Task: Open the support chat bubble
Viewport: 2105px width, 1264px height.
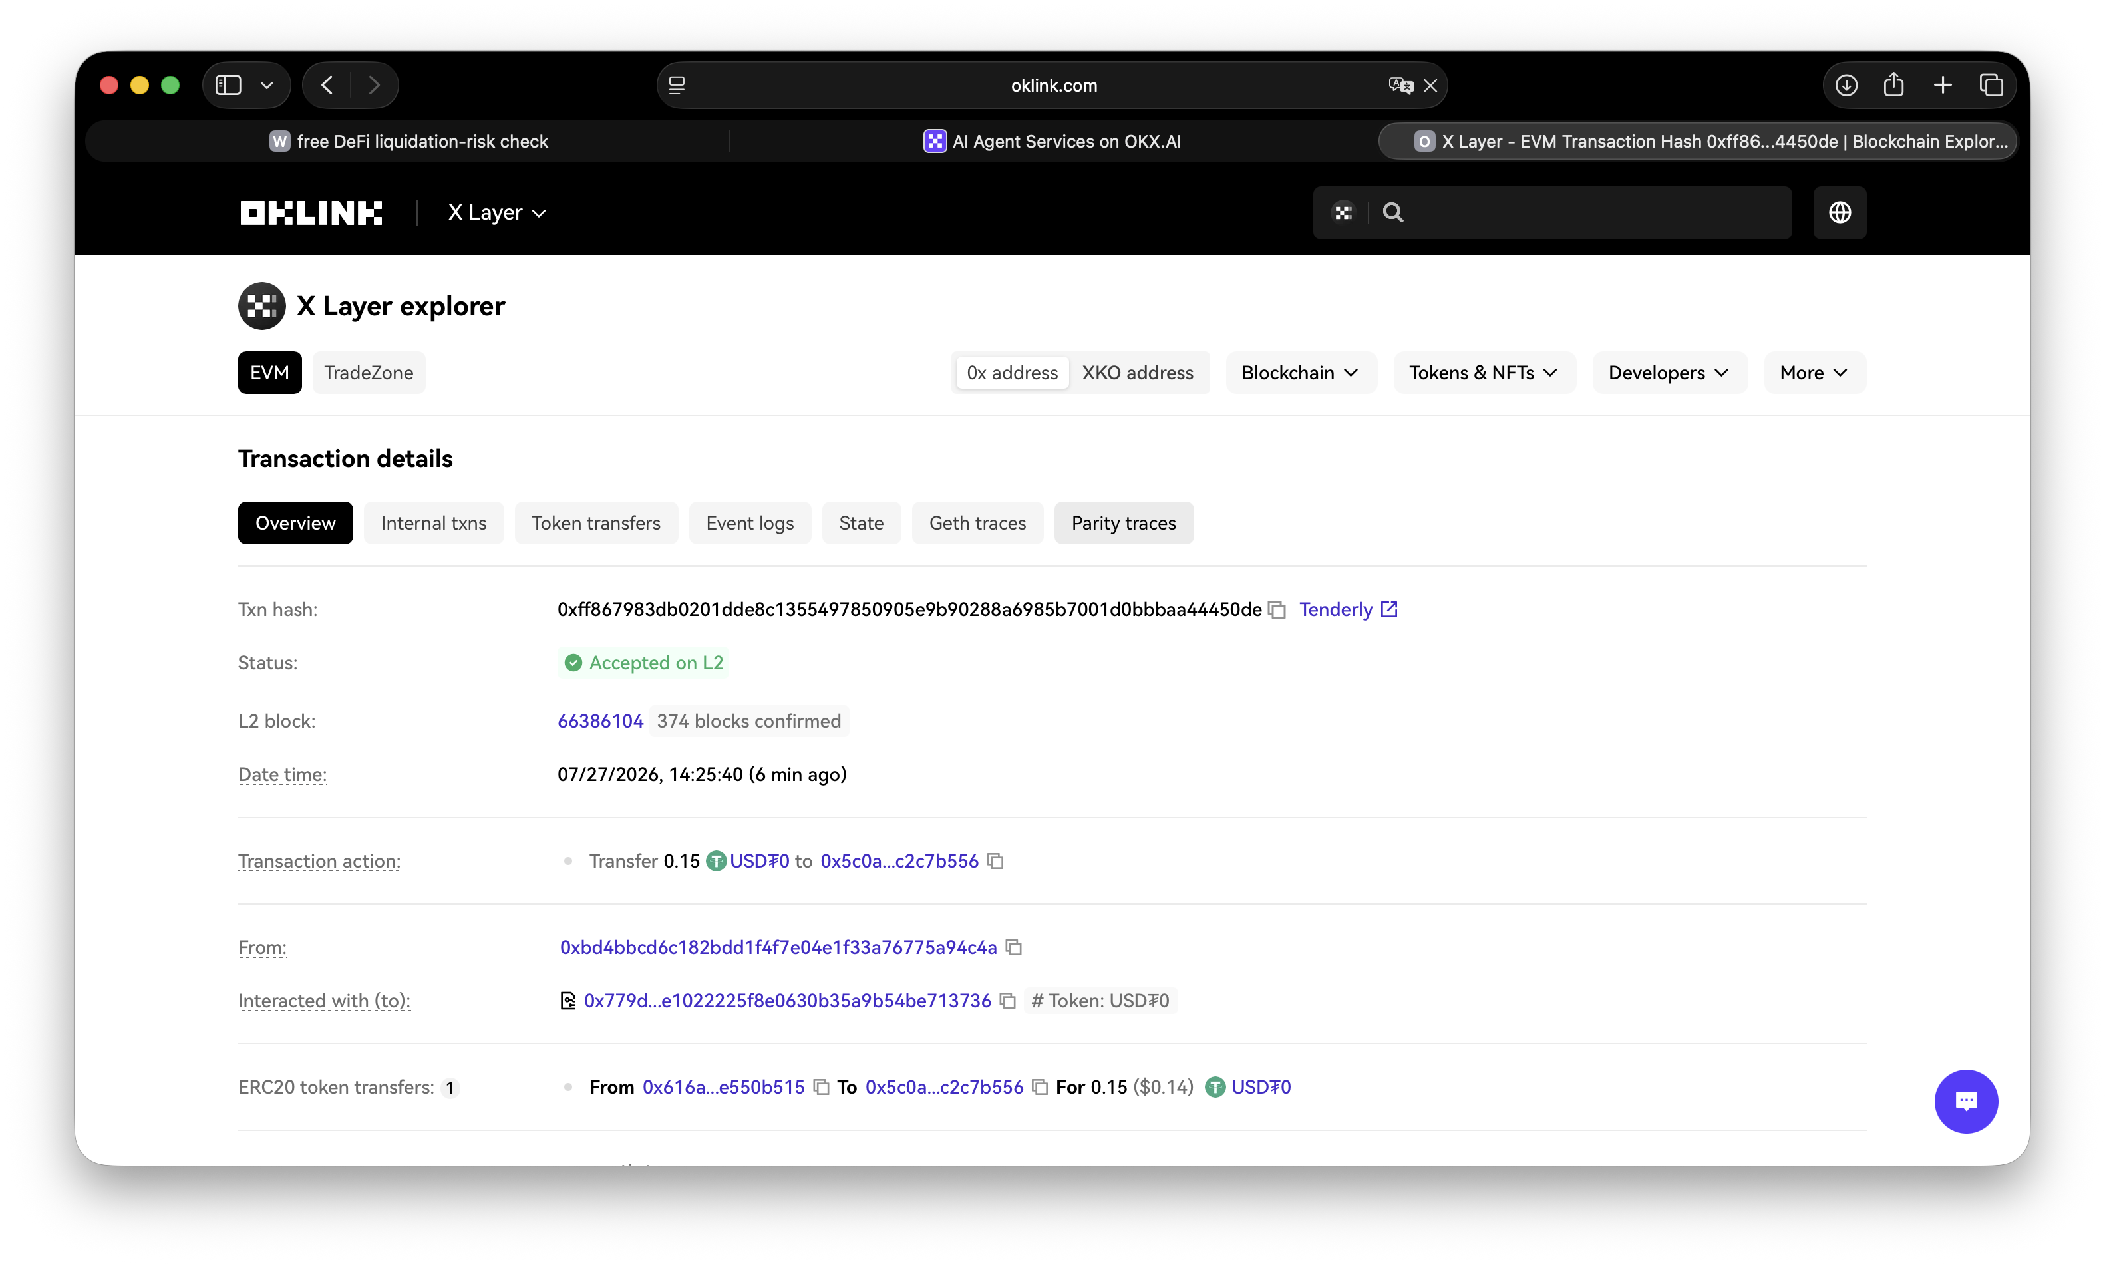Action: coord(1966,1101)
